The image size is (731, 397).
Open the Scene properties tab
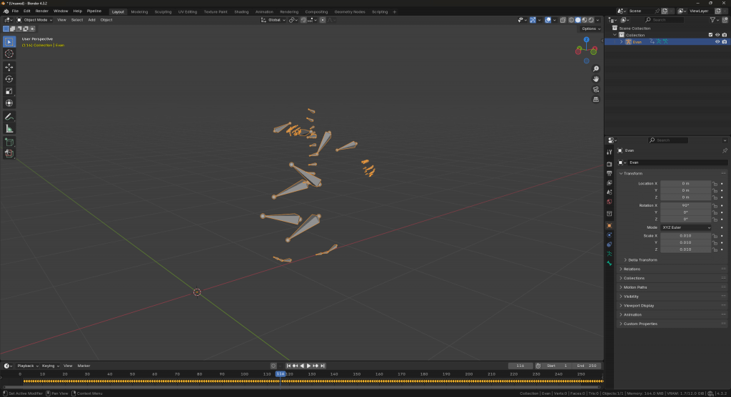pos(610,192)
